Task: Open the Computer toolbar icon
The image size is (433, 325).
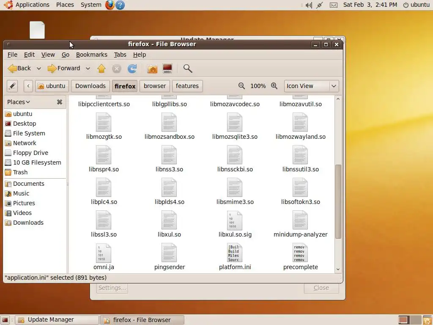Action: 167,68
